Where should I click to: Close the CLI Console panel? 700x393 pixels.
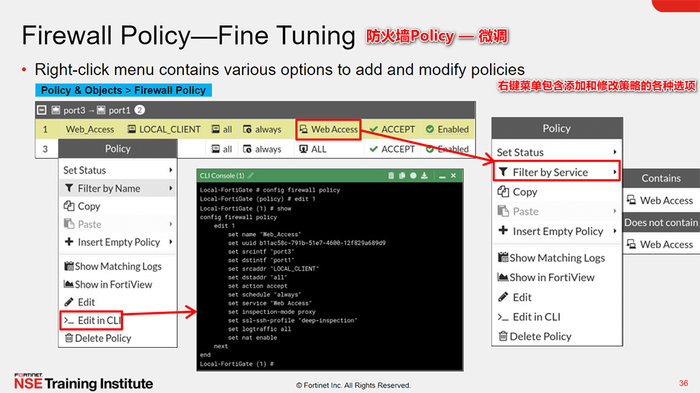(453, 176)
